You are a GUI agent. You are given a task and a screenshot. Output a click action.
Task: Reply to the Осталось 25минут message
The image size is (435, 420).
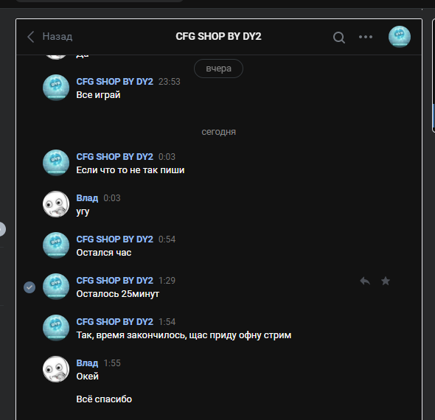click(x=365, y=281)
